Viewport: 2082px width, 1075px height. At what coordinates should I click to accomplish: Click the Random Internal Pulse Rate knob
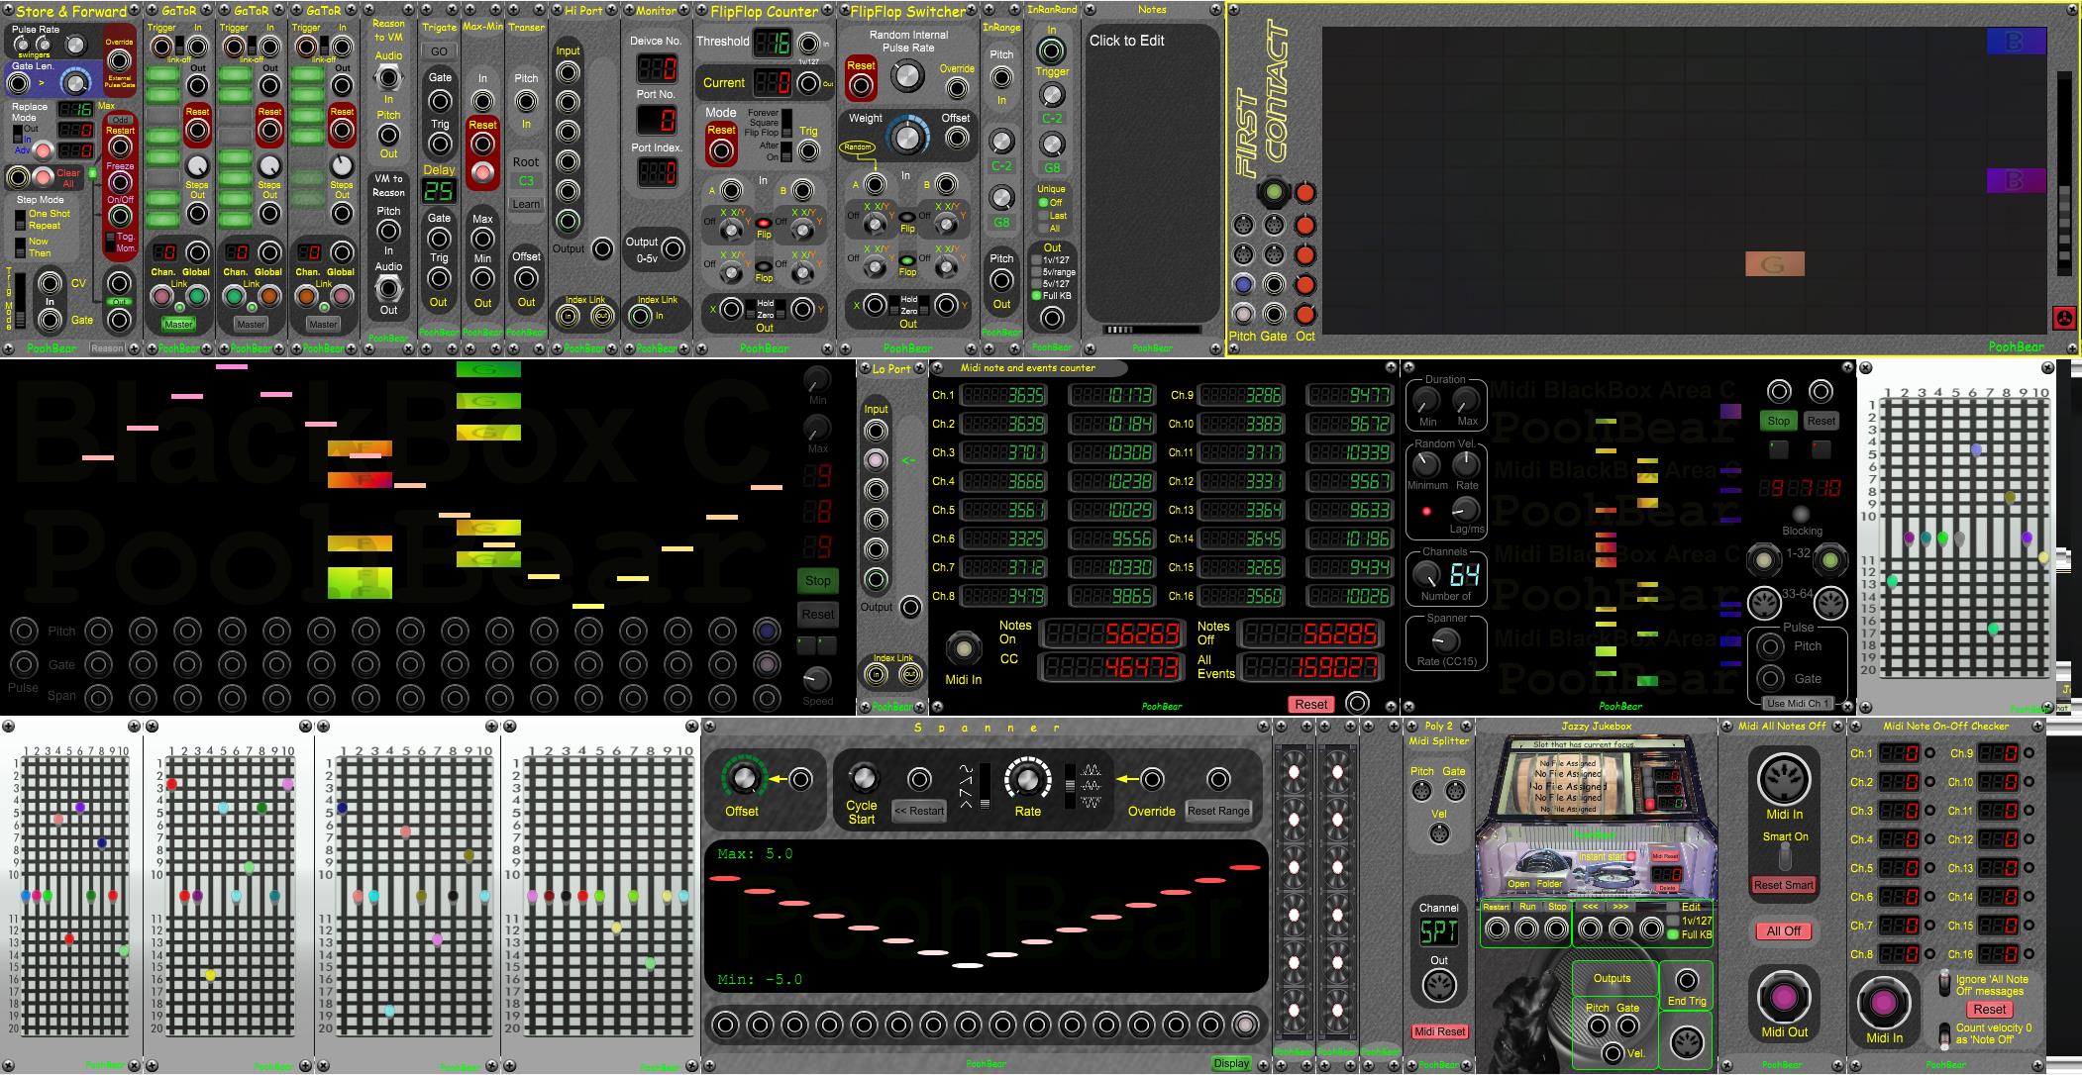(907, 75)
